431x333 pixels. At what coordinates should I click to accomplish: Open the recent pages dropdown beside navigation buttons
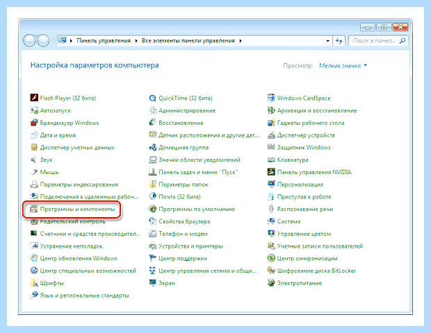(x=53, y=41)
